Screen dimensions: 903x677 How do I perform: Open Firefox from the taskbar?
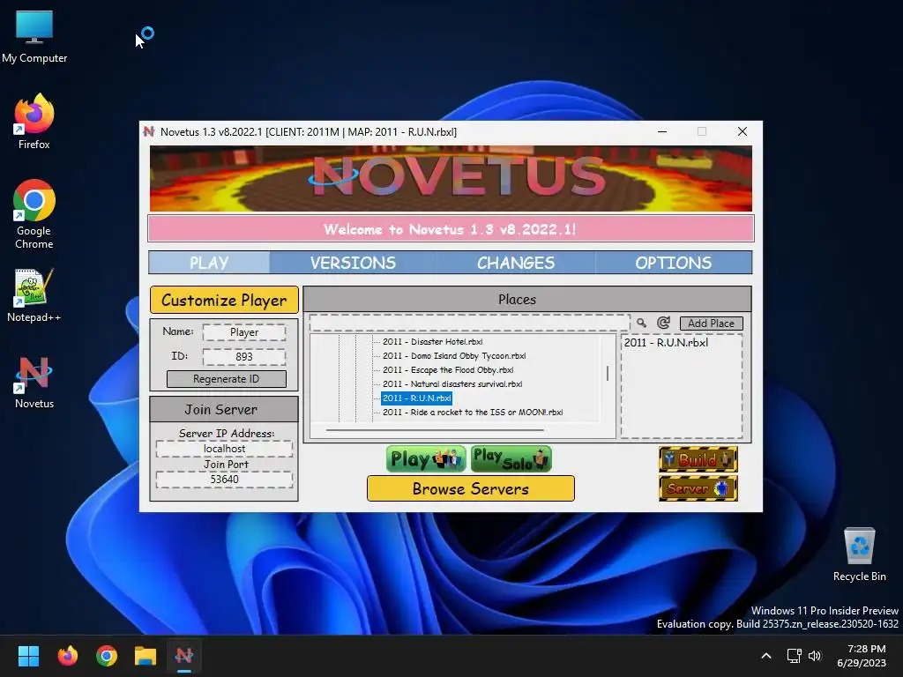tap(67, 656)
